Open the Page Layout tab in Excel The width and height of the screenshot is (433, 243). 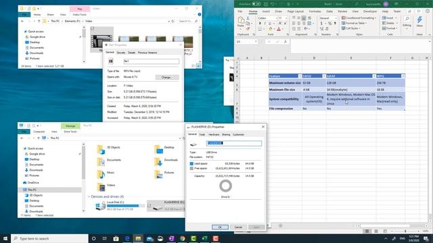pyautogui.click(x=295, y=11)
